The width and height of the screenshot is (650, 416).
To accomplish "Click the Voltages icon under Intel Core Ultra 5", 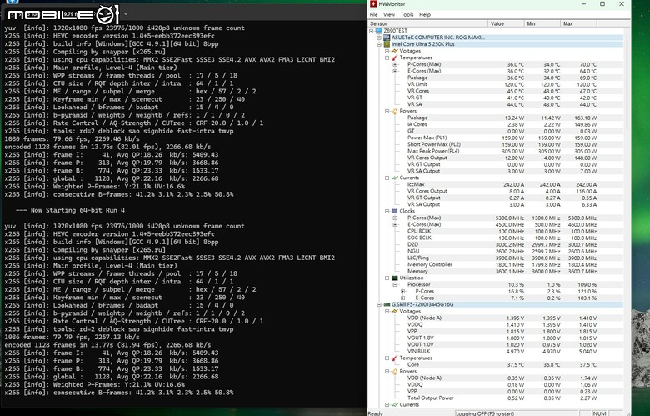I will coord(395,51).
